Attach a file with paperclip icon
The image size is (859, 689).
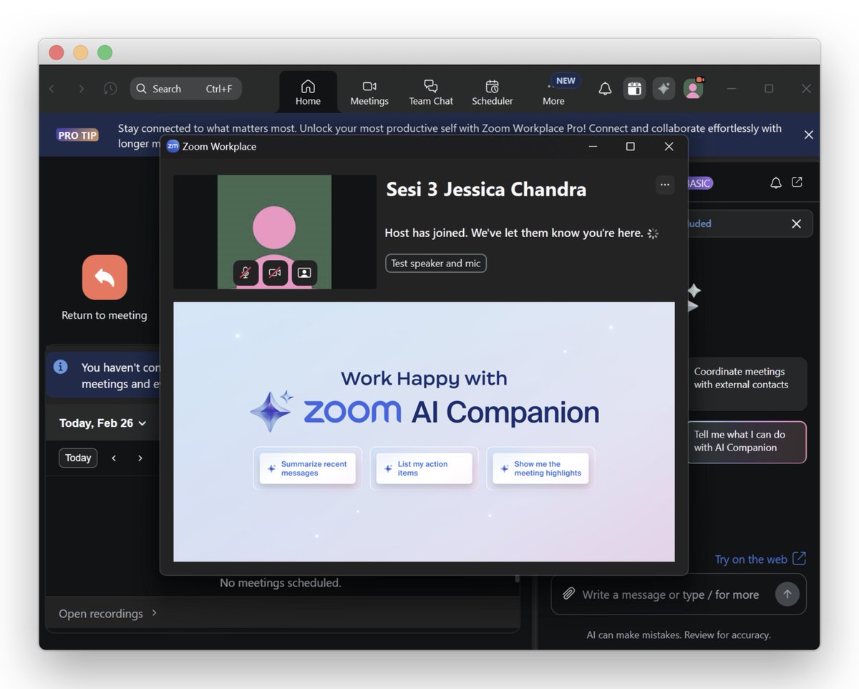click(568, 594)
